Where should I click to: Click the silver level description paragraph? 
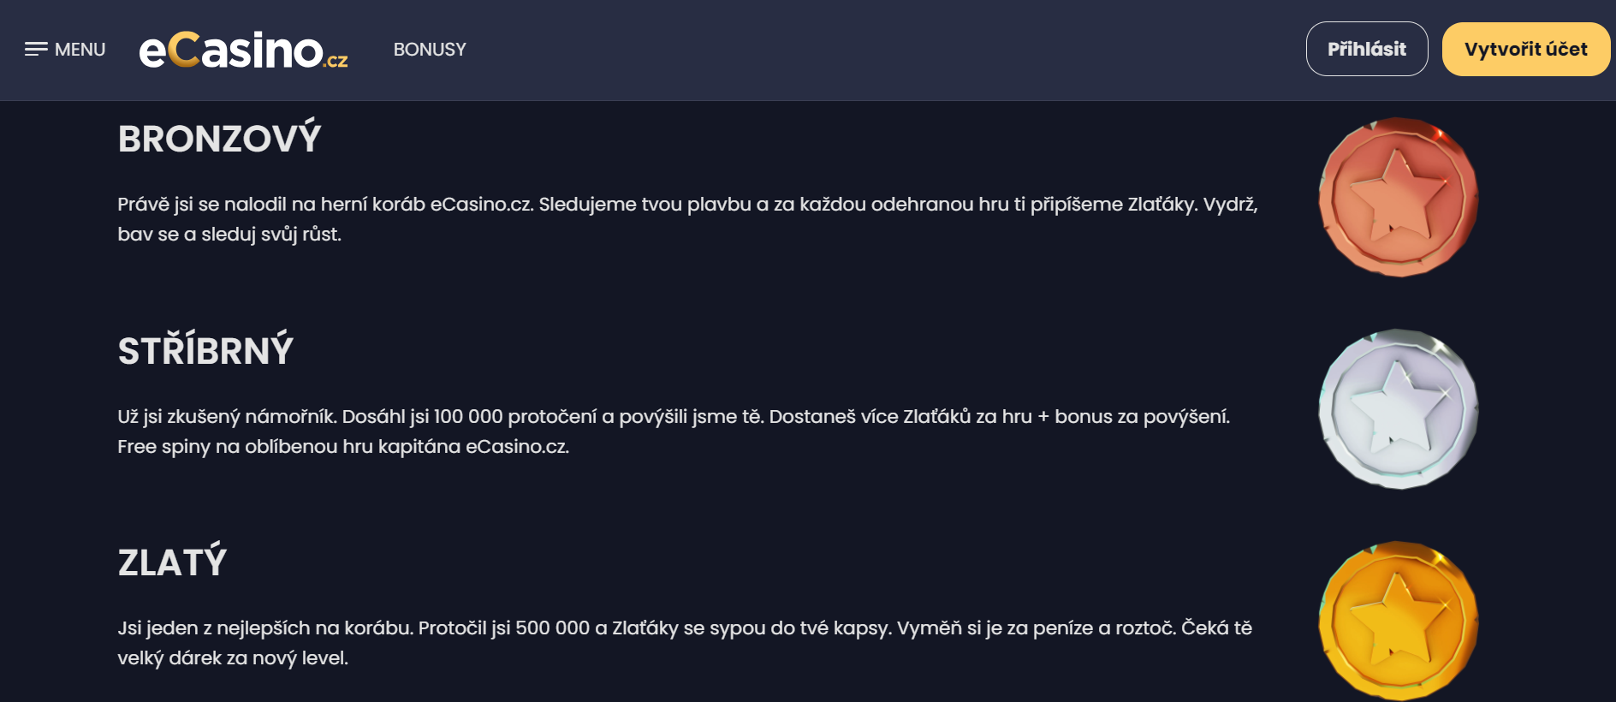[674, 431]
